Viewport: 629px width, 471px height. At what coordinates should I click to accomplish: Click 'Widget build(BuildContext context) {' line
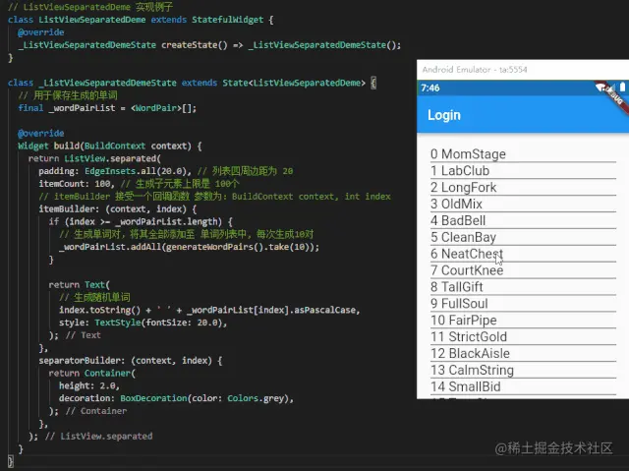click(x=110, y=147)
